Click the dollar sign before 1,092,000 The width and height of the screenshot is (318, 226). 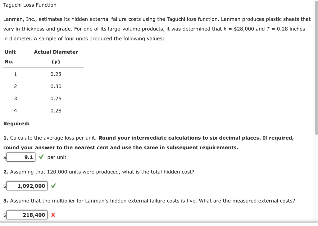click(5, 186)
